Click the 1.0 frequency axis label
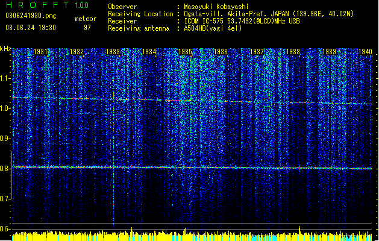The image size is (379, 241). pyautogui.click(x=5, y=108)
